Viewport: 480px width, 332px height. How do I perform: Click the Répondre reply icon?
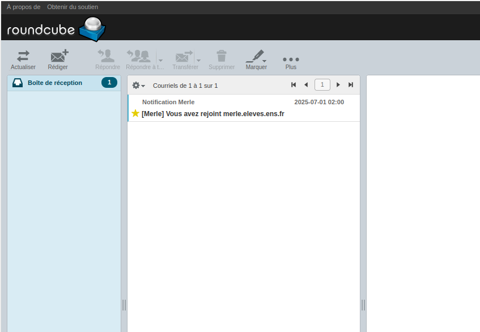pyautogui.click(x=107, y=57)
